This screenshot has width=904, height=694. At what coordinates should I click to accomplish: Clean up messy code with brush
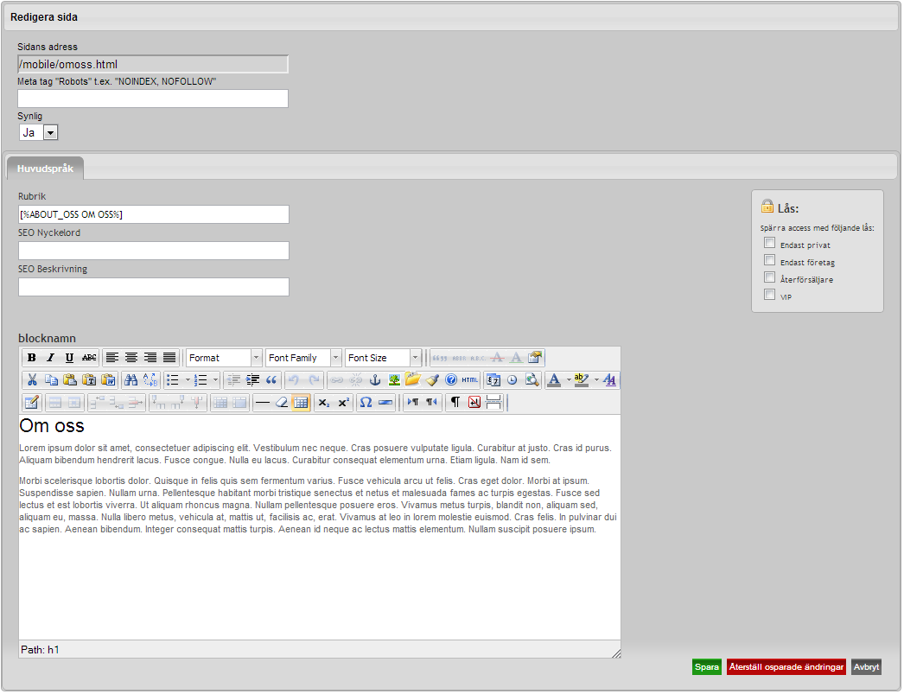[x=432, y=380]
